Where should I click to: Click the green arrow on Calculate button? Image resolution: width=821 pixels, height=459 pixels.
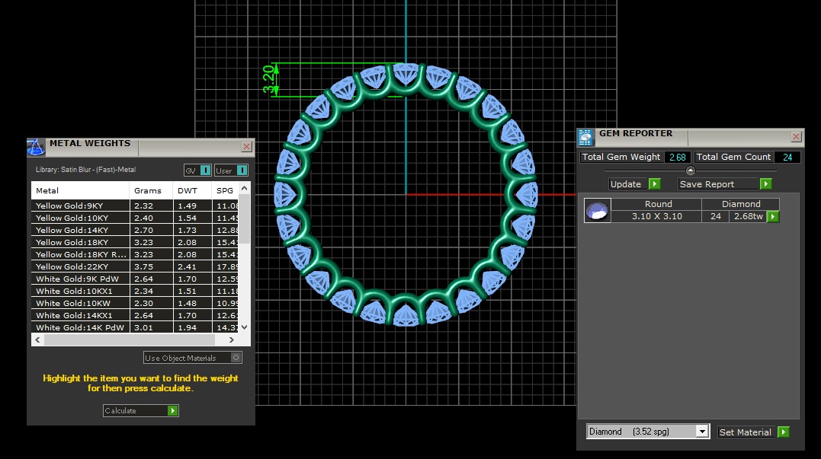point(172,411)
